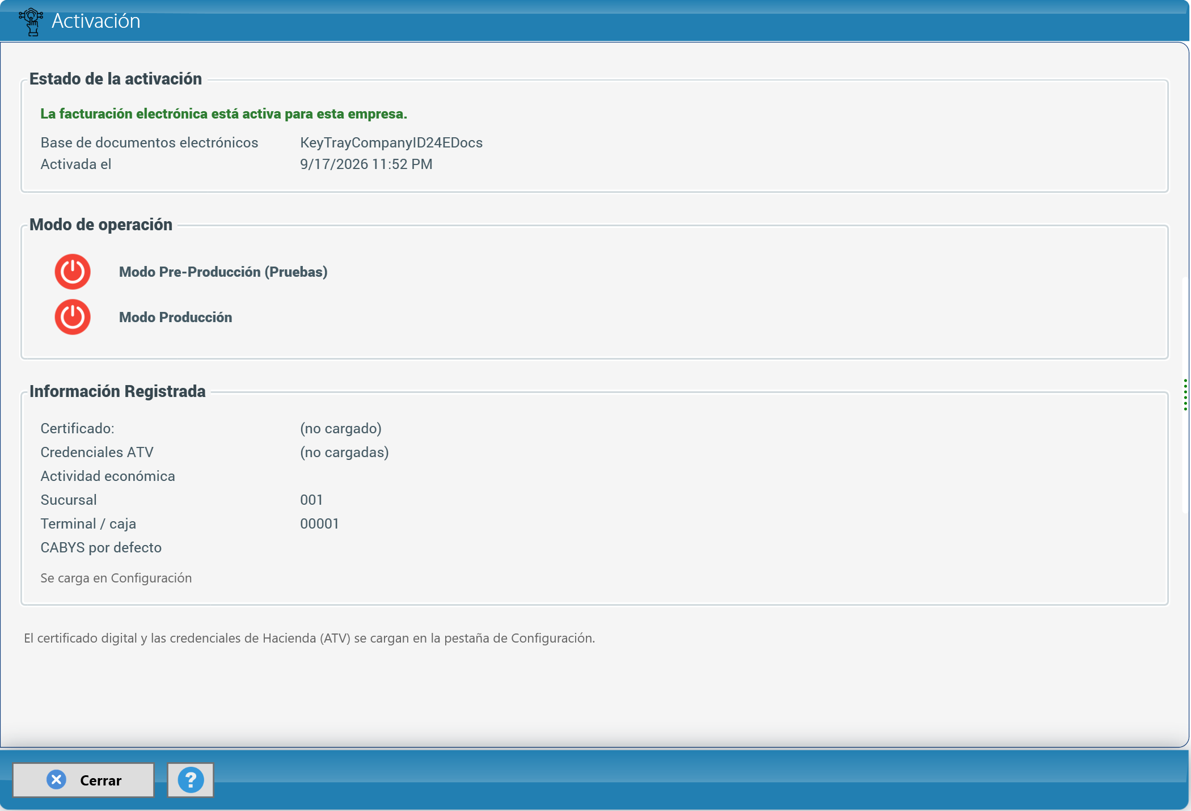Screen dimensions: 1191x811
Task: Toggle Modo Pre-Producción power button
Action: click(73, 272)
